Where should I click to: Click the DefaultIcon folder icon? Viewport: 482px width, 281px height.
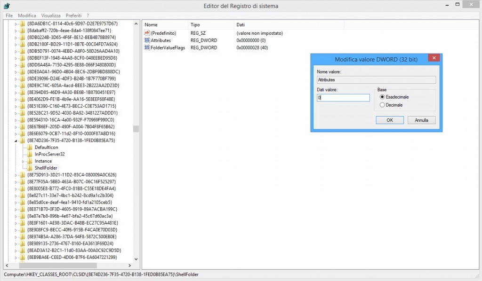tap(30, 147)
